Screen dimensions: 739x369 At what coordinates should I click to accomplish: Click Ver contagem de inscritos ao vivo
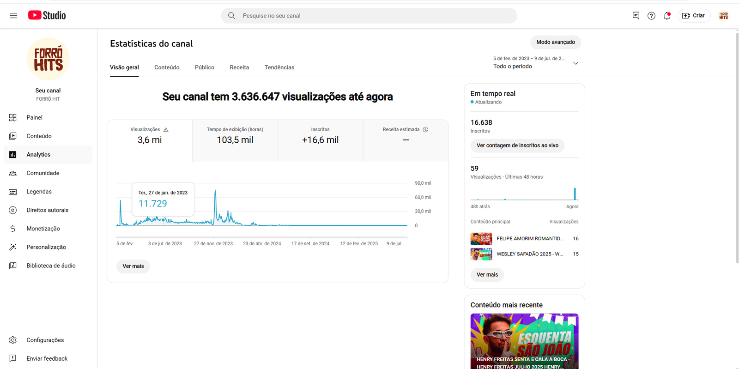[517, 145]
